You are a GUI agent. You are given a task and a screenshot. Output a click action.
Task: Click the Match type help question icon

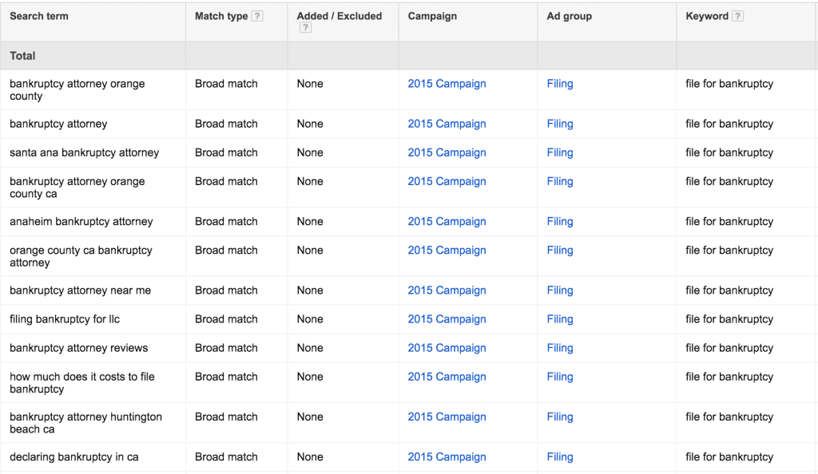click(x=256, y=16)
